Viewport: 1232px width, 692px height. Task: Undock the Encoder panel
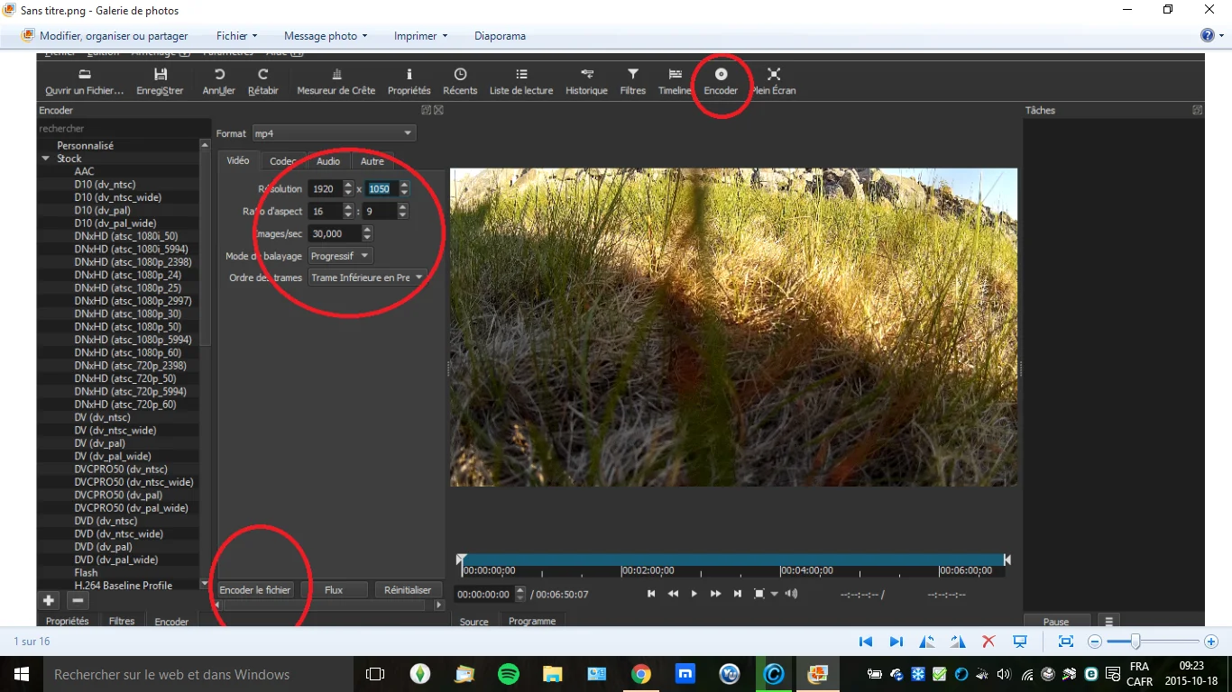pyautogui.click(x=427, y=110)
